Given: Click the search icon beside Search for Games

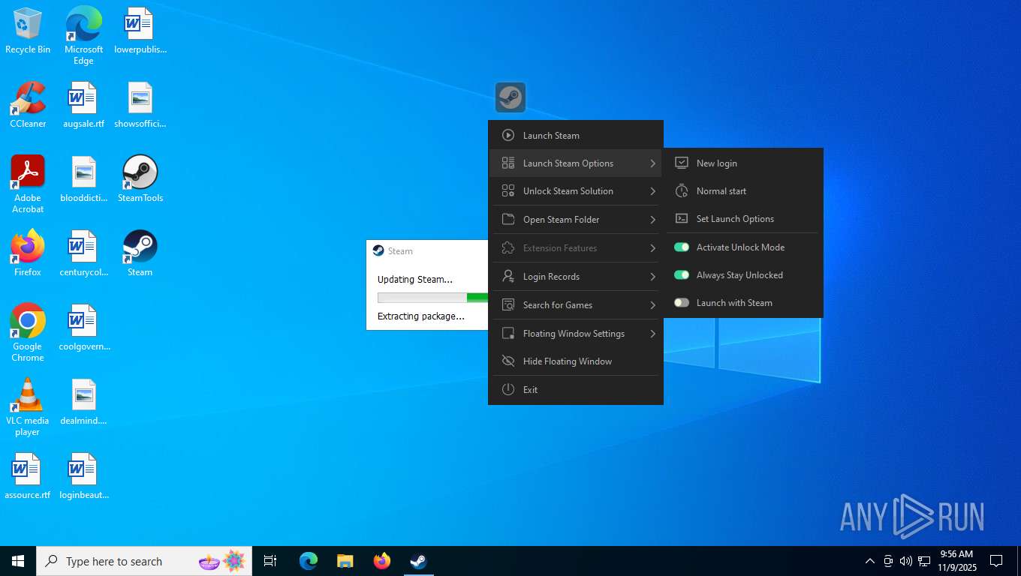Looking at the screenshot, I should [x=508, y=305].
